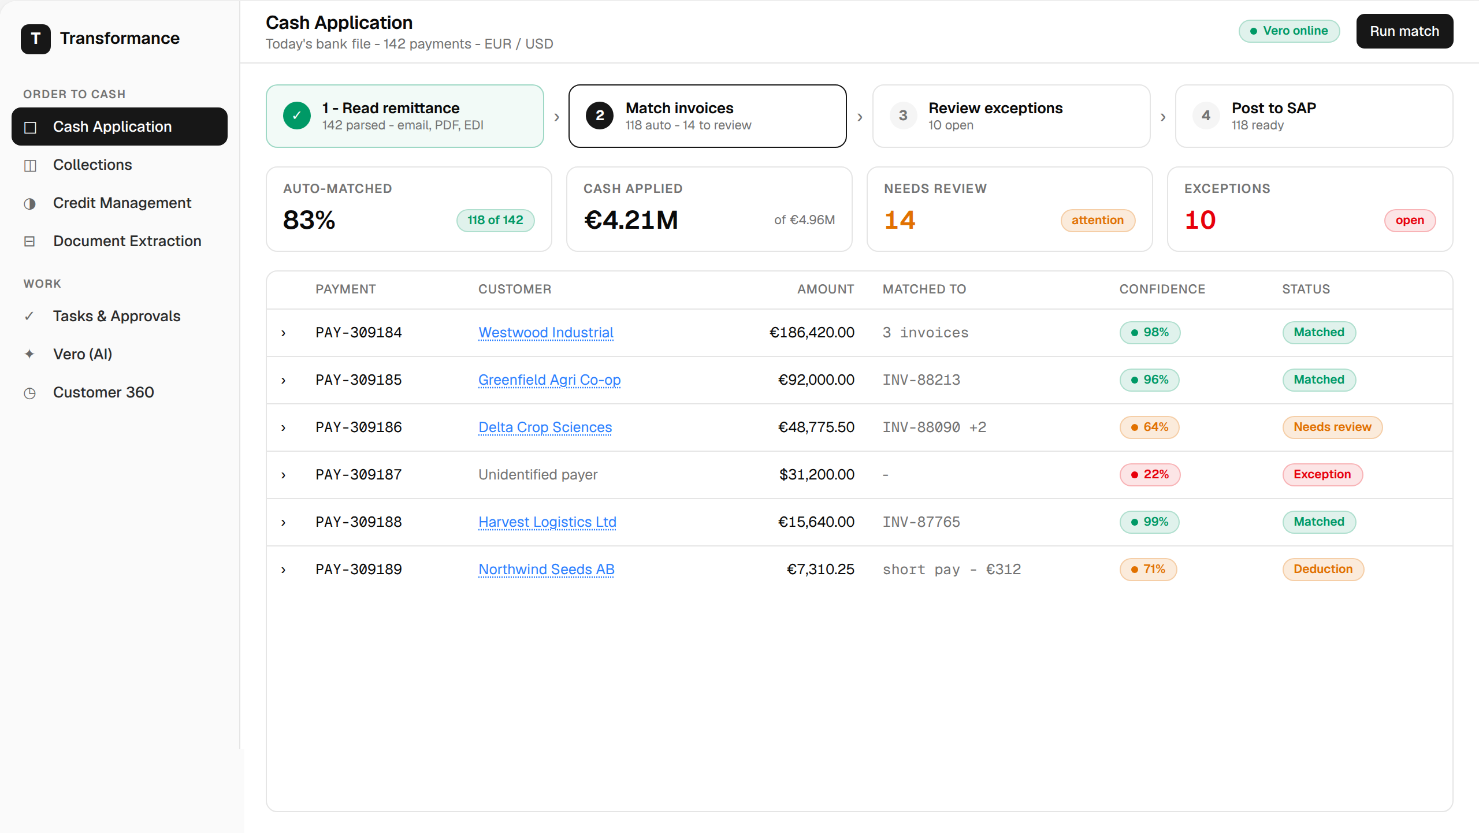Click '3 invoices' matched-to cell
Image resolution: width=1479 pixels, height=833 pixels.
point(926,333)
